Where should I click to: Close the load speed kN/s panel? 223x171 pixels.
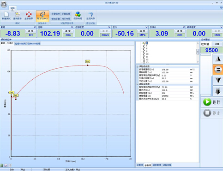(x=222, y=27)
